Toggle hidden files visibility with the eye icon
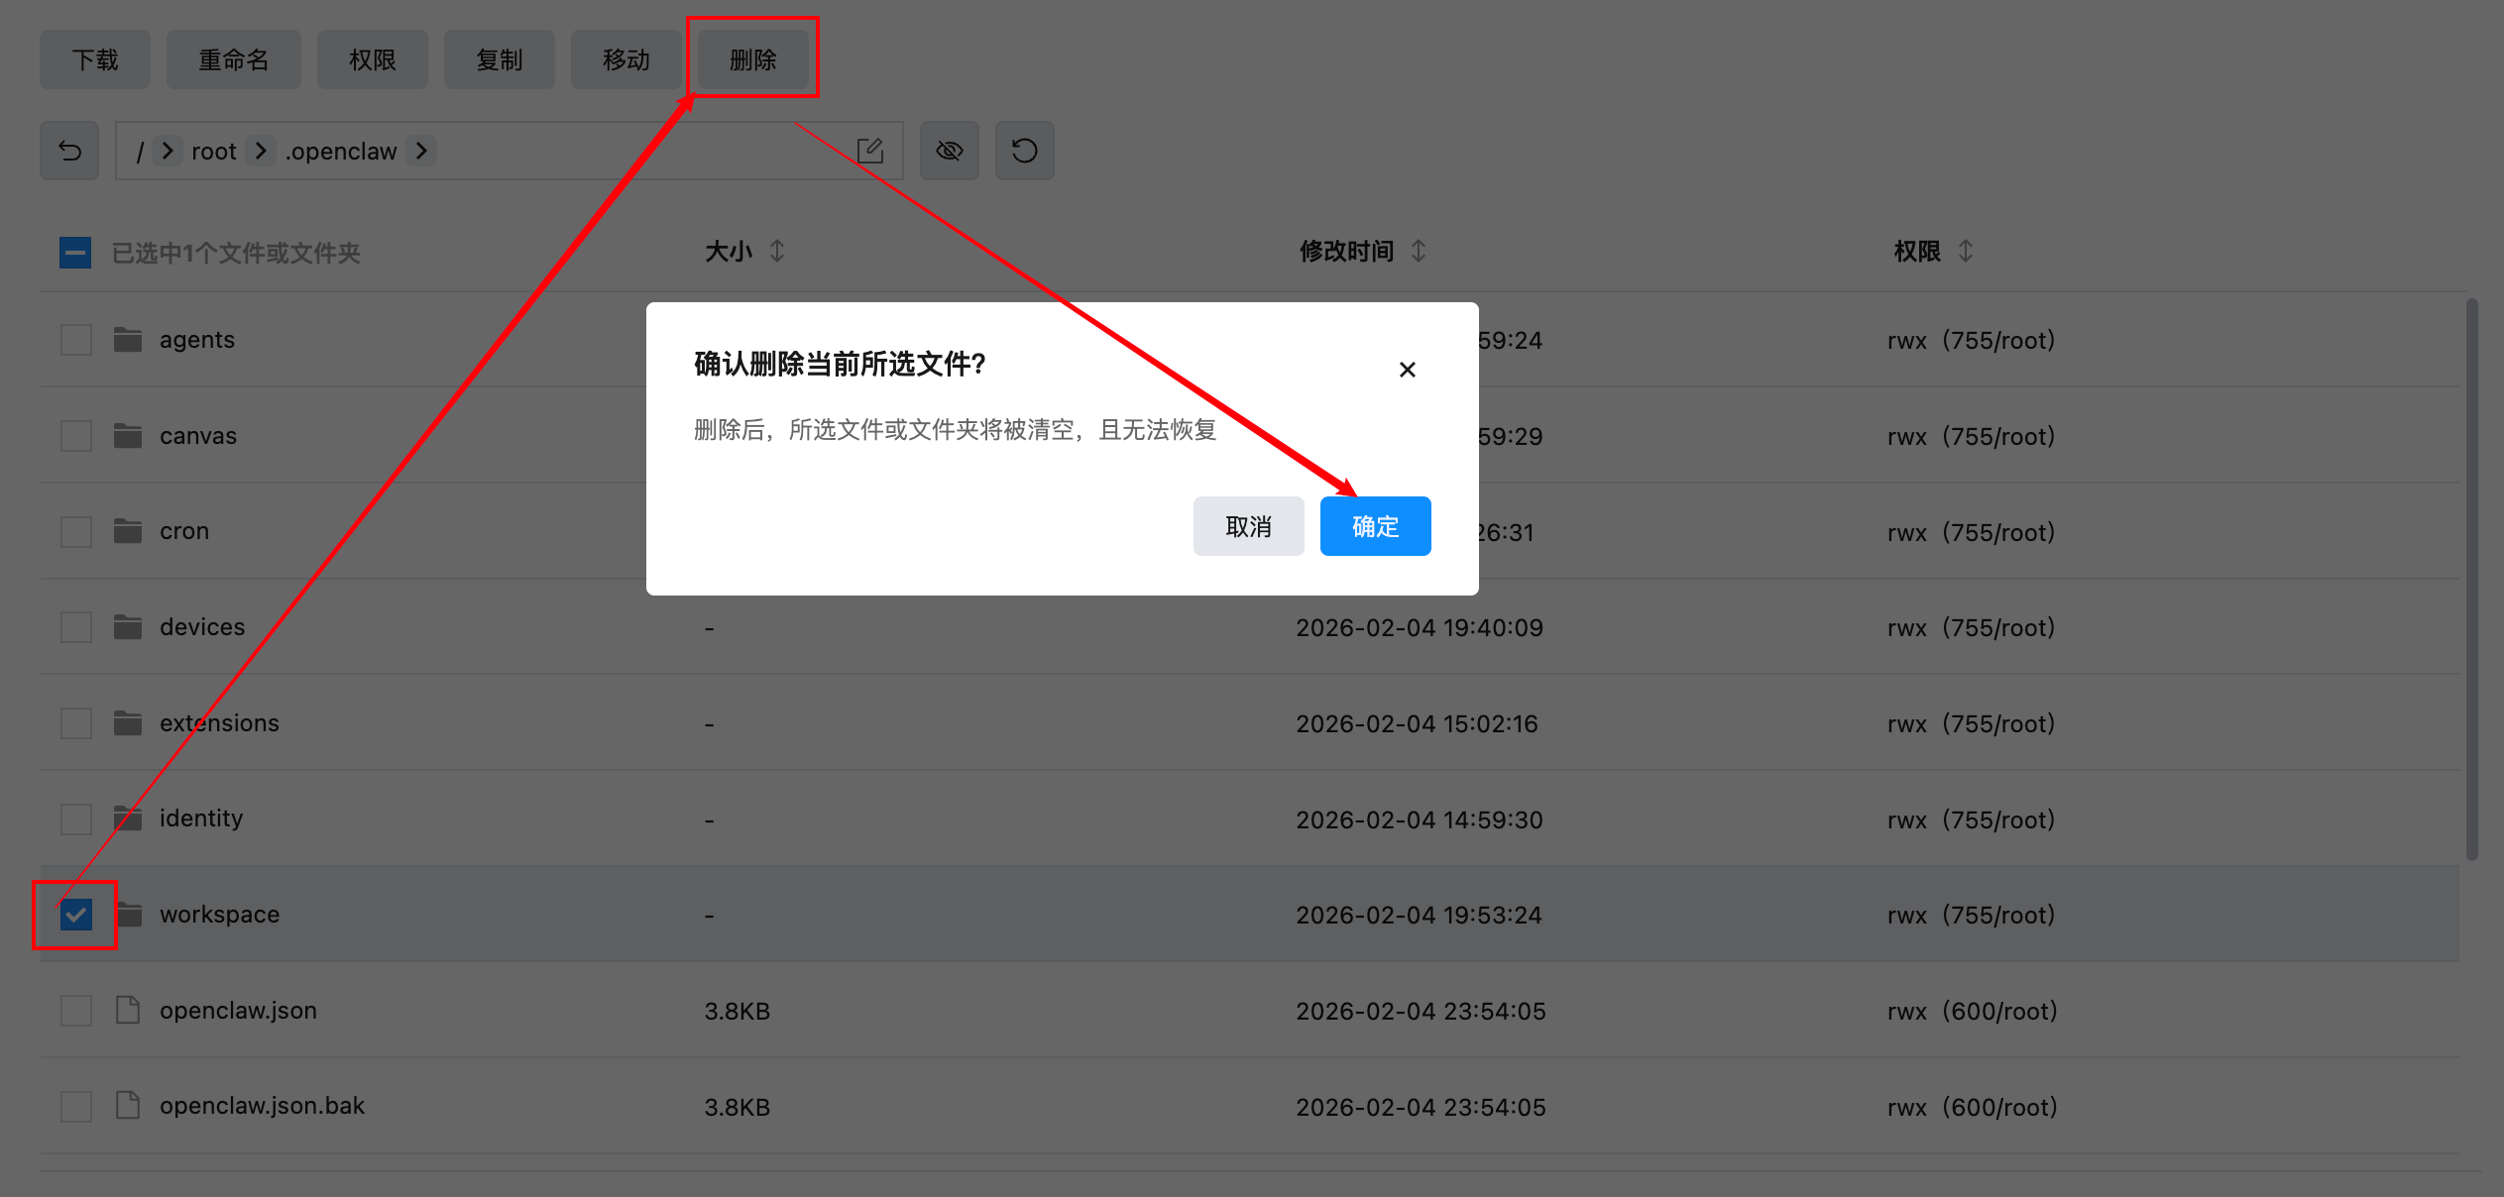 coord(949,150)
